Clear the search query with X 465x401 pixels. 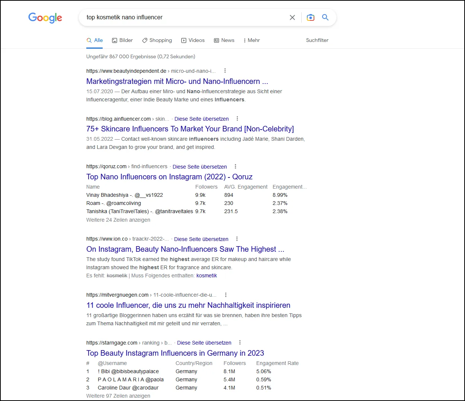292,17
